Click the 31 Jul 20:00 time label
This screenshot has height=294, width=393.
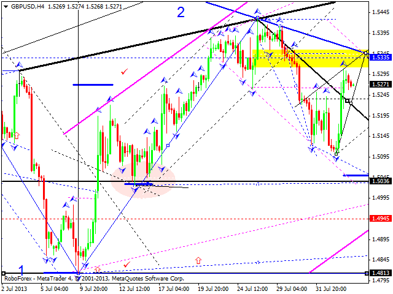[332, 289]
